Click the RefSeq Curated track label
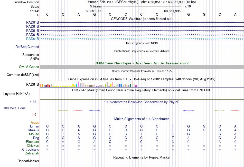Image resolution: width=244 pixels, height=167 pixels. coord(27,47)
